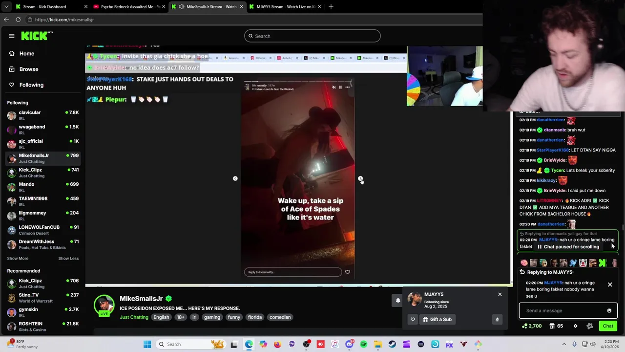Open a new browser tab
The image size is (625, 352).
(331, 7)
